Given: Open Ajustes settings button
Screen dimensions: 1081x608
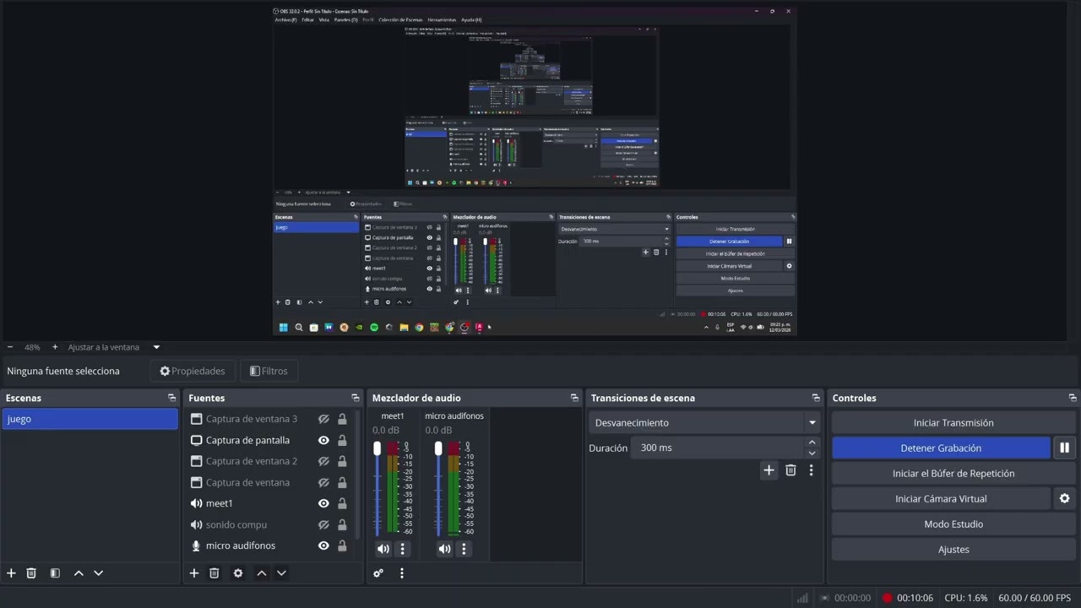Looking at the screenshot, I should click(953, 549).
